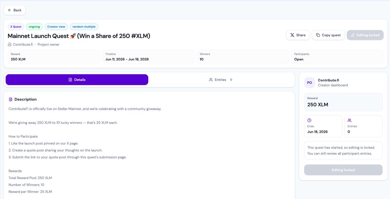
Task: Click the Timeline Jun 11 - Jun 18 box
Action: [x=149, y=57]
